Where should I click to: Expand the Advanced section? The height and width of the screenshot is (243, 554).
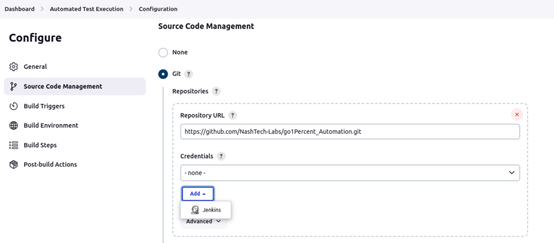point(203,221)
